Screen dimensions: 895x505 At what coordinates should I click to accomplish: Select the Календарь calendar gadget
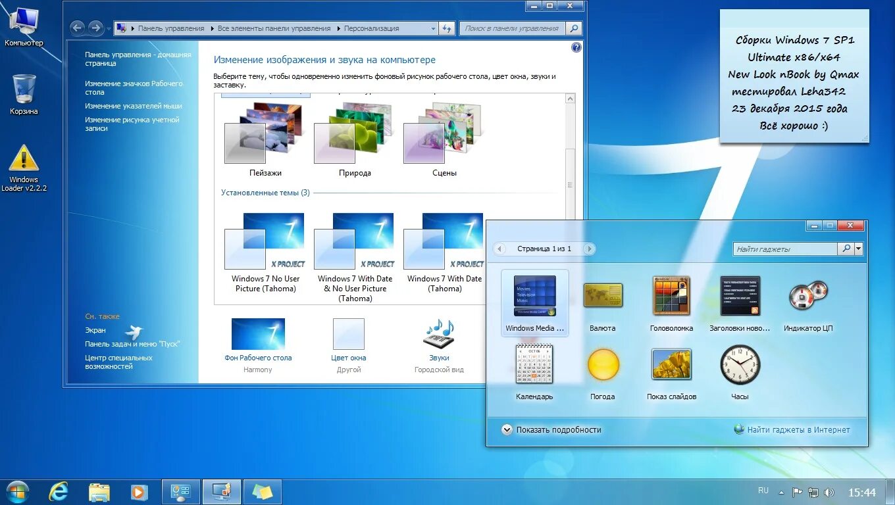[x=534, y=372]
